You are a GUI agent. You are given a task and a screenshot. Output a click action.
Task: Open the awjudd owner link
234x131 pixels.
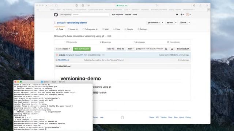click(61, 23)
